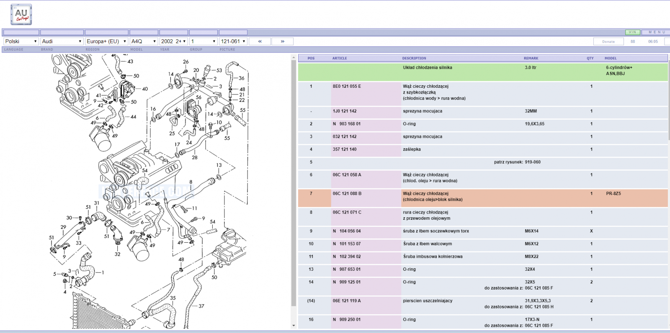Select article N 909 125 01

point(347,282)
